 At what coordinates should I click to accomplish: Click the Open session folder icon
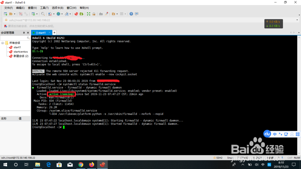click(11, 14)
